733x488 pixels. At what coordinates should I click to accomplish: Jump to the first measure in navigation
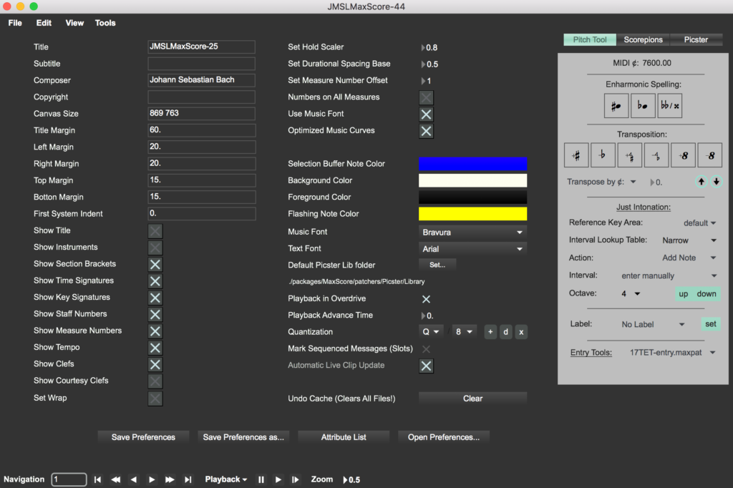[97, 479]
